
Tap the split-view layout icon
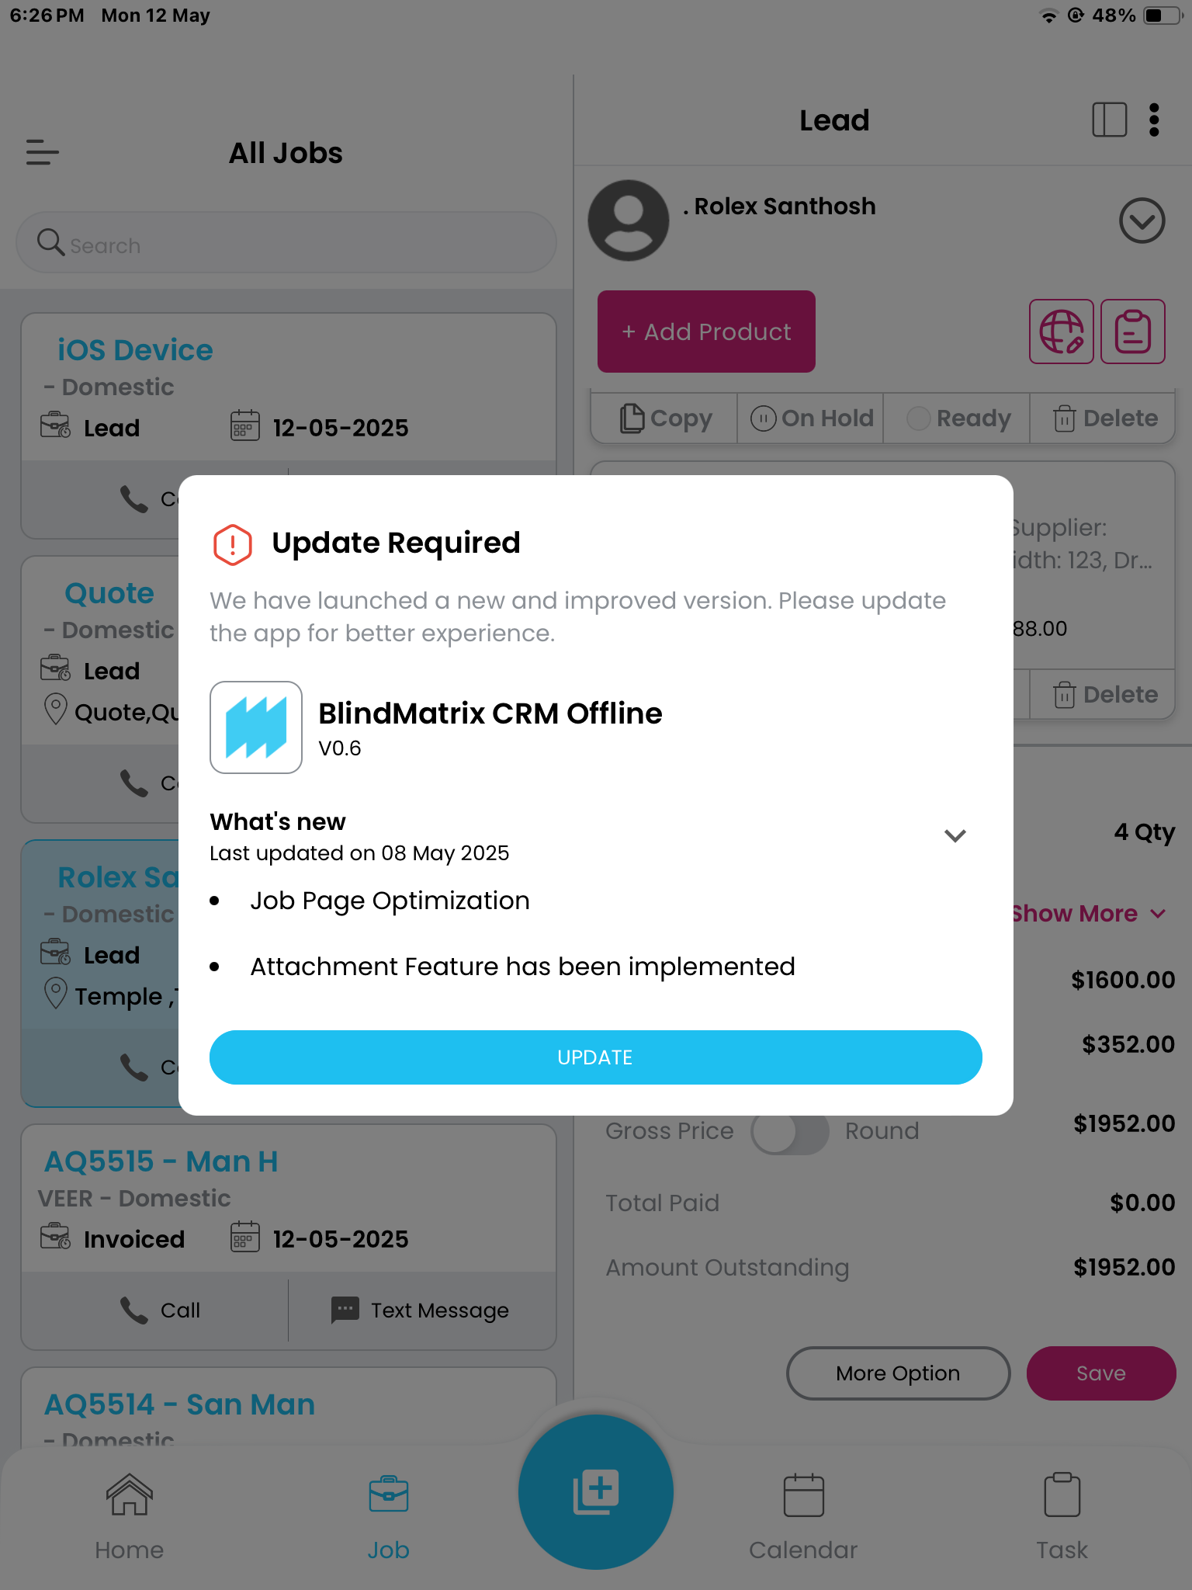tap(1109, 120)
